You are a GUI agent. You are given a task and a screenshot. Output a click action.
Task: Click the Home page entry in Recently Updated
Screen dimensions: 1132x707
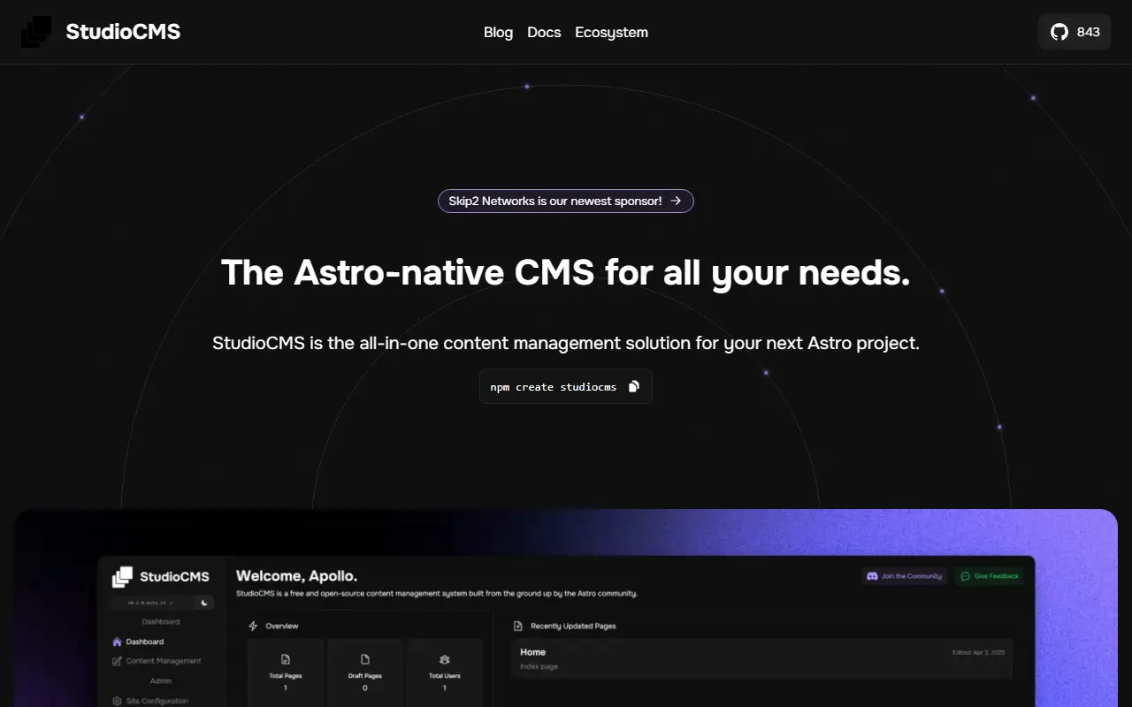coord(762,658)
